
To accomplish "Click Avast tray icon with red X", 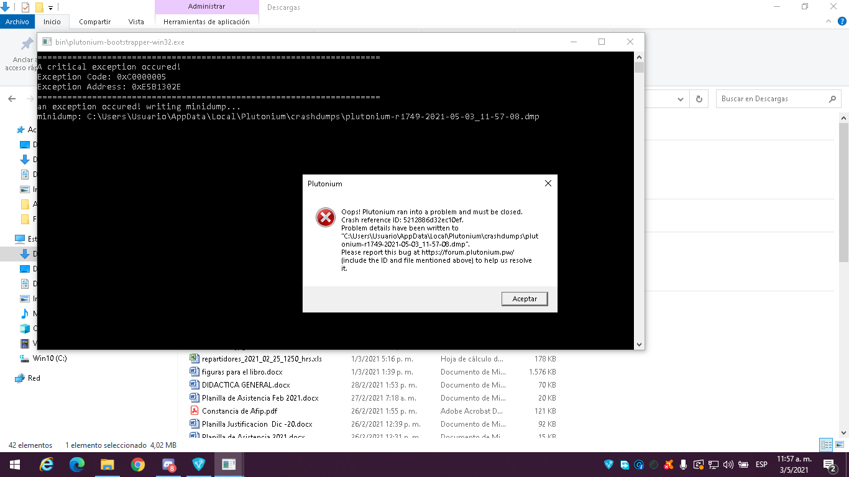I will click(668, 464).
